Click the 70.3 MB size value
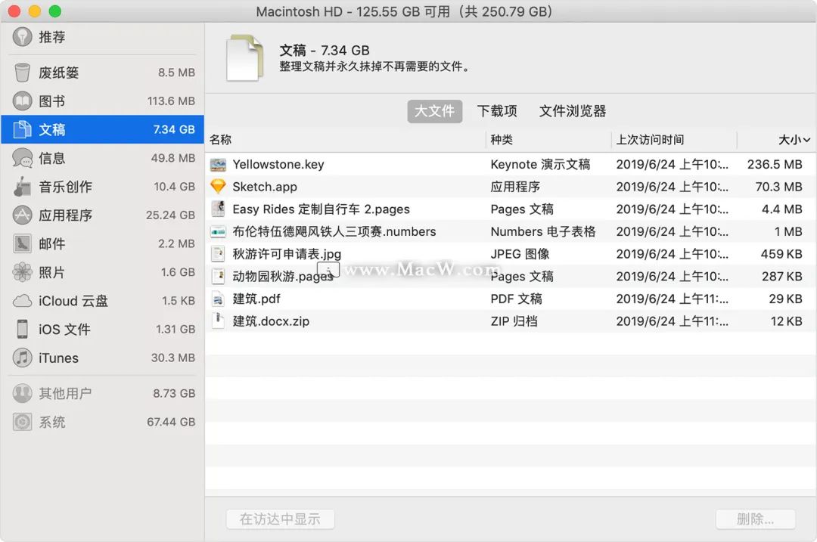 coord(779,187)
